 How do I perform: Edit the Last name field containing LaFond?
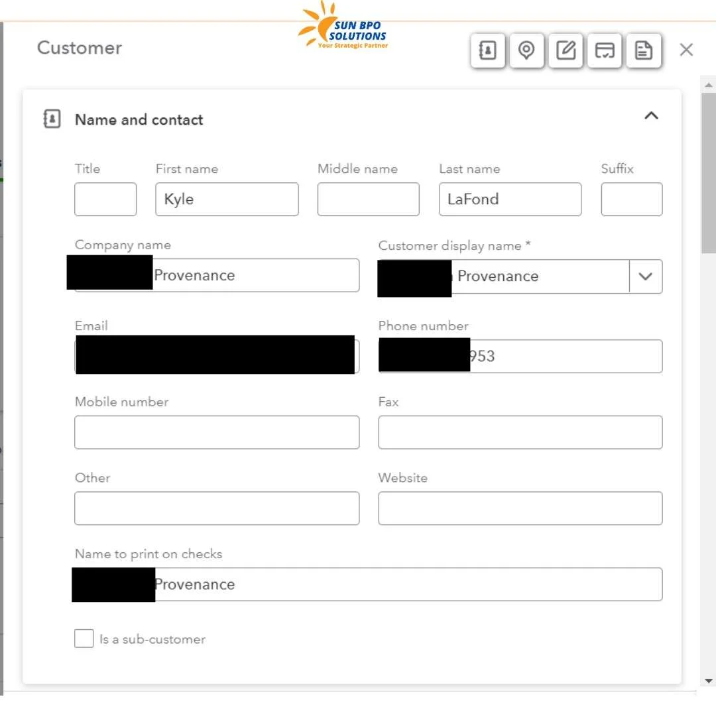click(x=510, y=199)
